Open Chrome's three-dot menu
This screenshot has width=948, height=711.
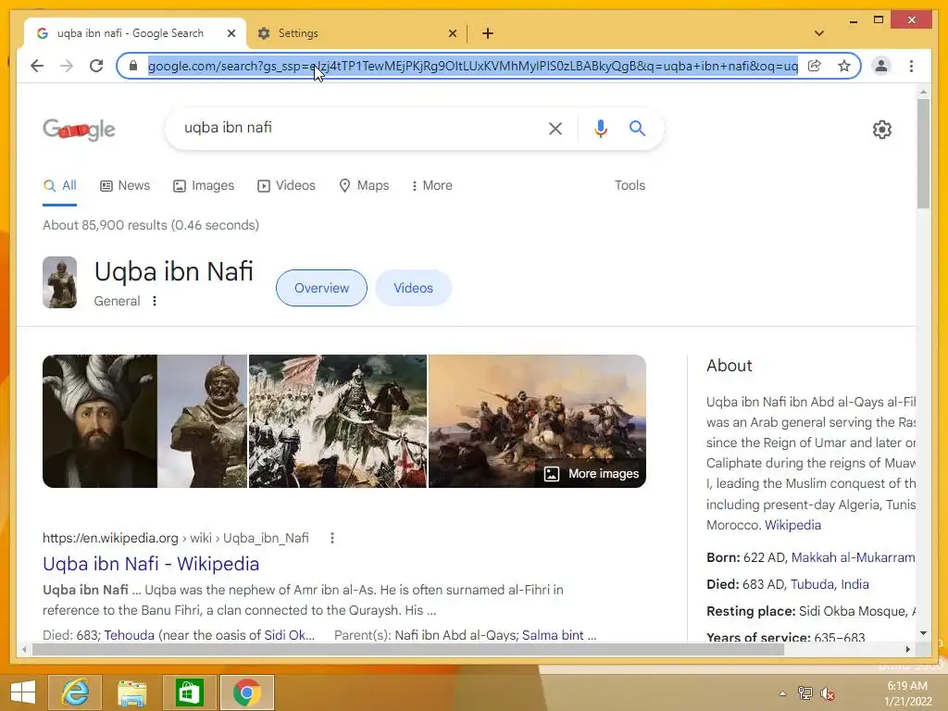pos(911,66)
